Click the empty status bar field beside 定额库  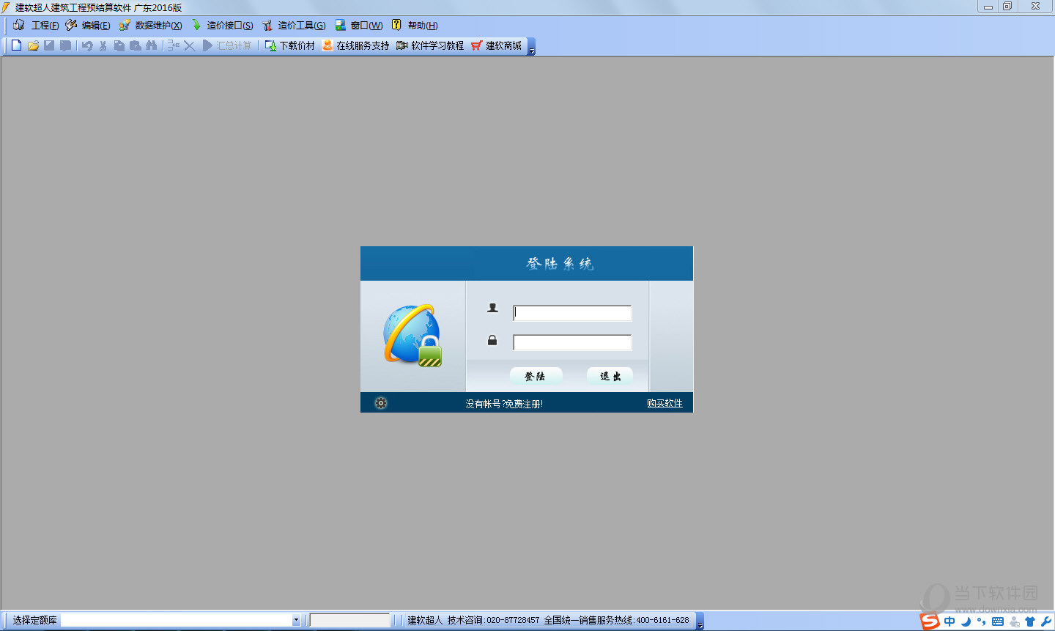(x=349, y=620)
